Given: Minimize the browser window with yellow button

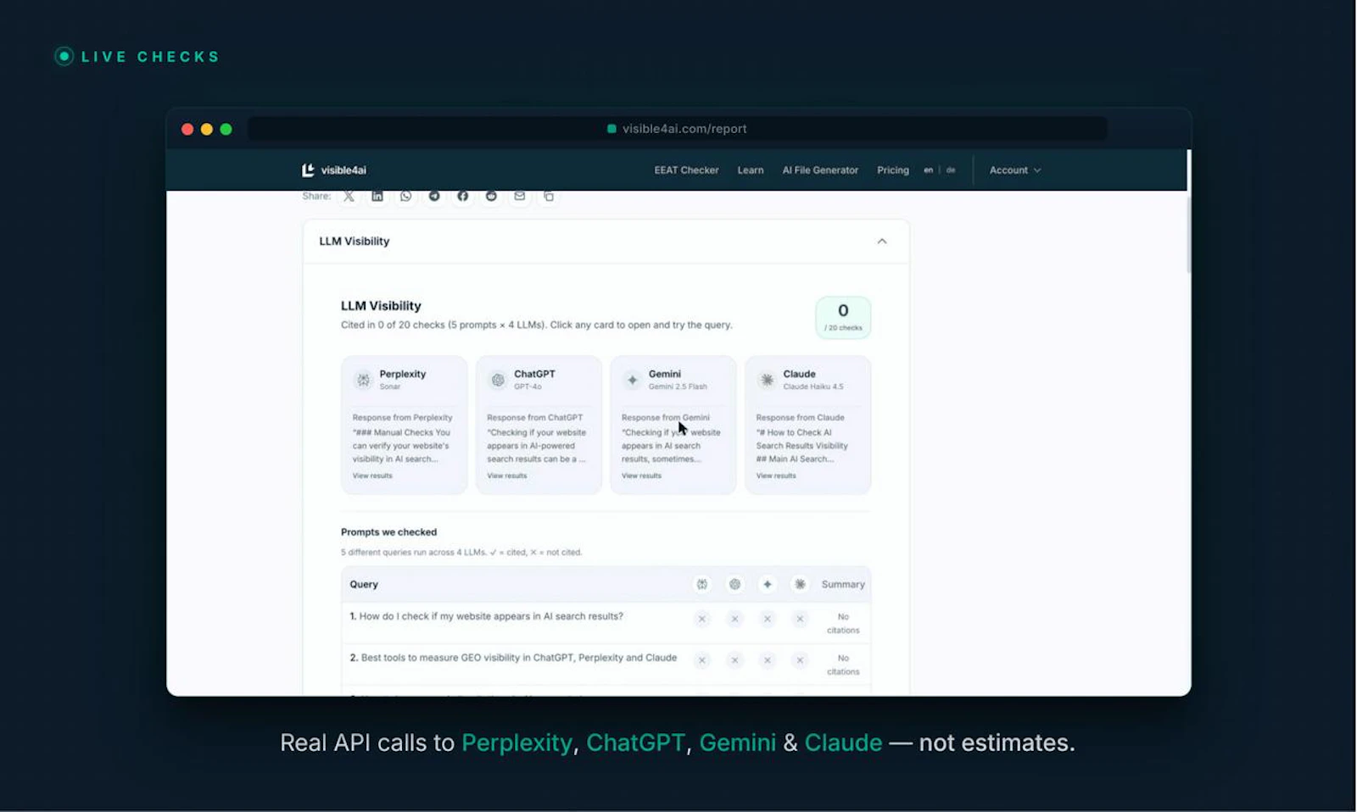Looking at the screenshot, I should click(207, 129).
